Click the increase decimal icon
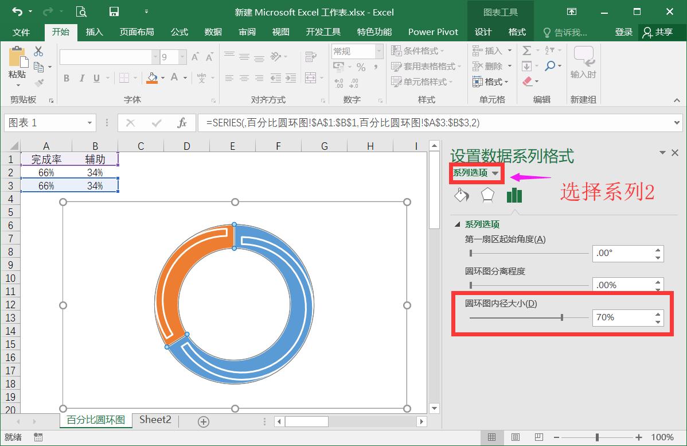This screenshot has width=687, height=446. [339, 83]
